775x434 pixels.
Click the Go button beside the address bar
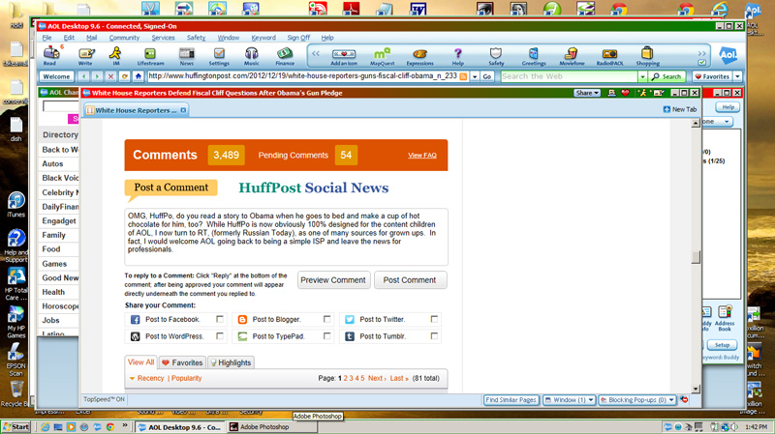tap(487, 76)
